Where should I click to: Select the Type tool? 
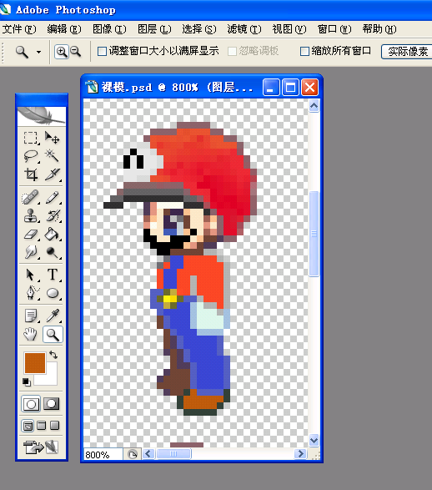pyautogui.click(x=53, y=275)
